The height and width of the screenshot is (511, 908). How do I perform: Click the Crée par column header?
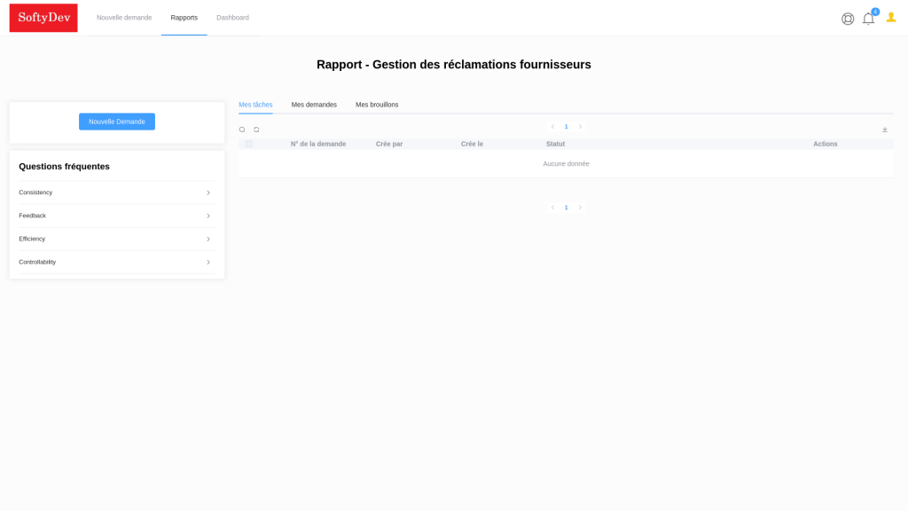[x=389, y=144]
